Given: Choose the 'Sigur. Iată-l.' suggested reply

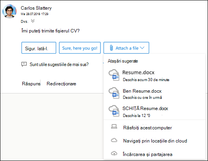Looking at the screenshot, I should [x=39, y=48].
